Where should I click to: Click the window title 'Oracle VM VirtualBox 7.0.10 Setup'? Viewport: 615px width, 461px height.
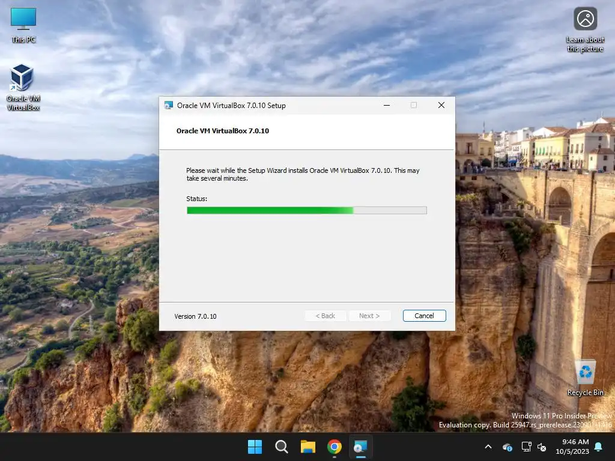point(231,106)
